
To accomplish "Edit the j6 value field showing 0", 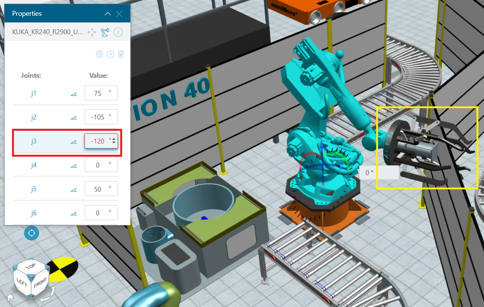I will 101,213.
